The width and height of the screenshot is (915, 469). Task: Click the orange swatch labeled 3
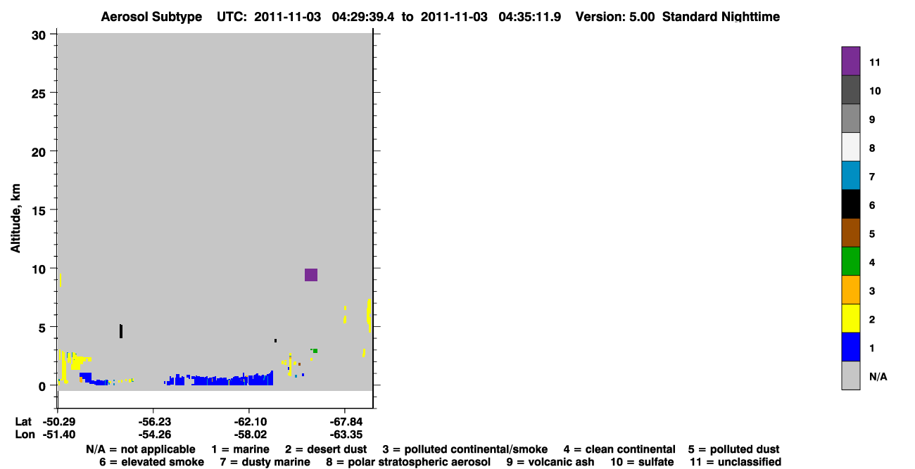(x=850, y=290)
